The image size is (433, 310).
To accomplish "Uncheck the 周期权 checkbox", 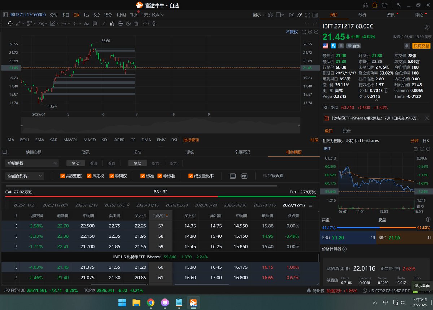I will click(x=89, y=176).
